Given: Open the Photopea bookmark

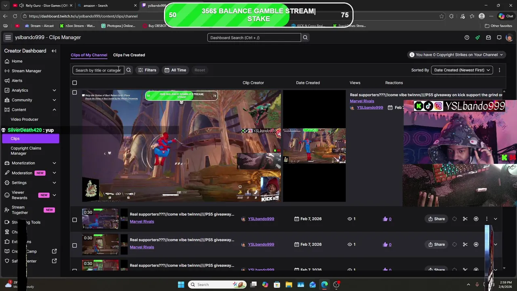Looking at the screenshot, I should tap(118, 25).
